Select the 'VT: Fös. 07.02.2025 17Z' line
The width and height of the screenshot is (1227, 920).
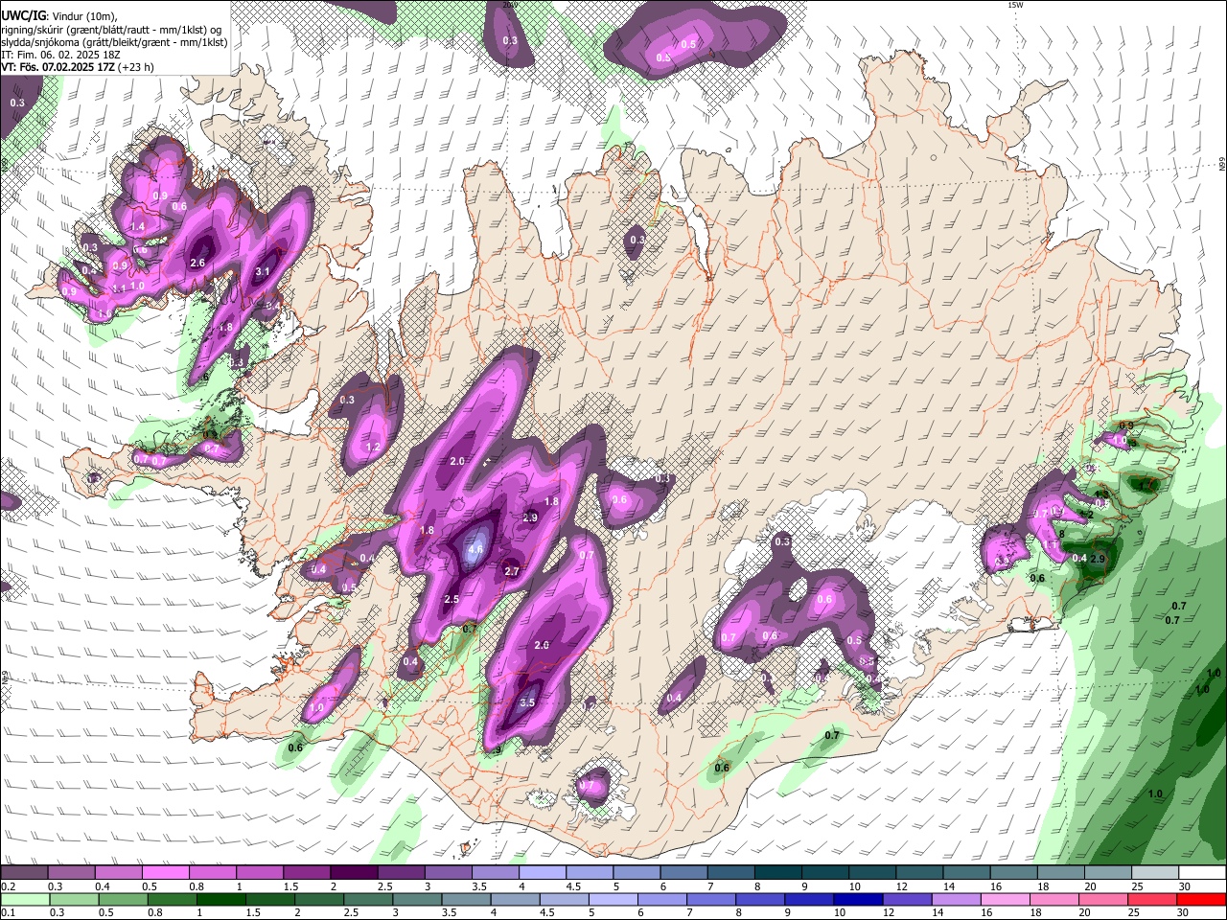tap(58, 67)
